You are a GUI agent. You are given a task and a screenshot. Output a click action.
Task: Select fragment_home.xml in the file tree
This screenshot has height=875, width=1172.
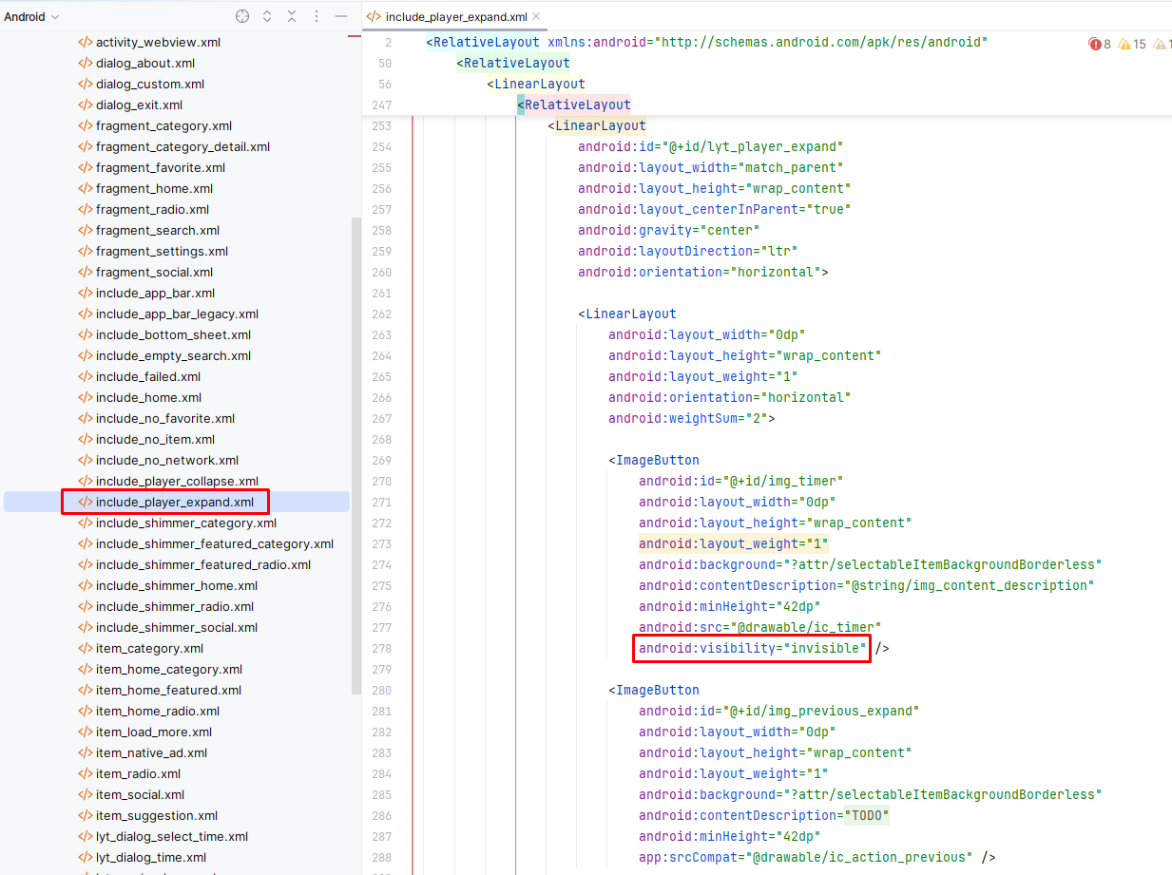tap(154, 188)
